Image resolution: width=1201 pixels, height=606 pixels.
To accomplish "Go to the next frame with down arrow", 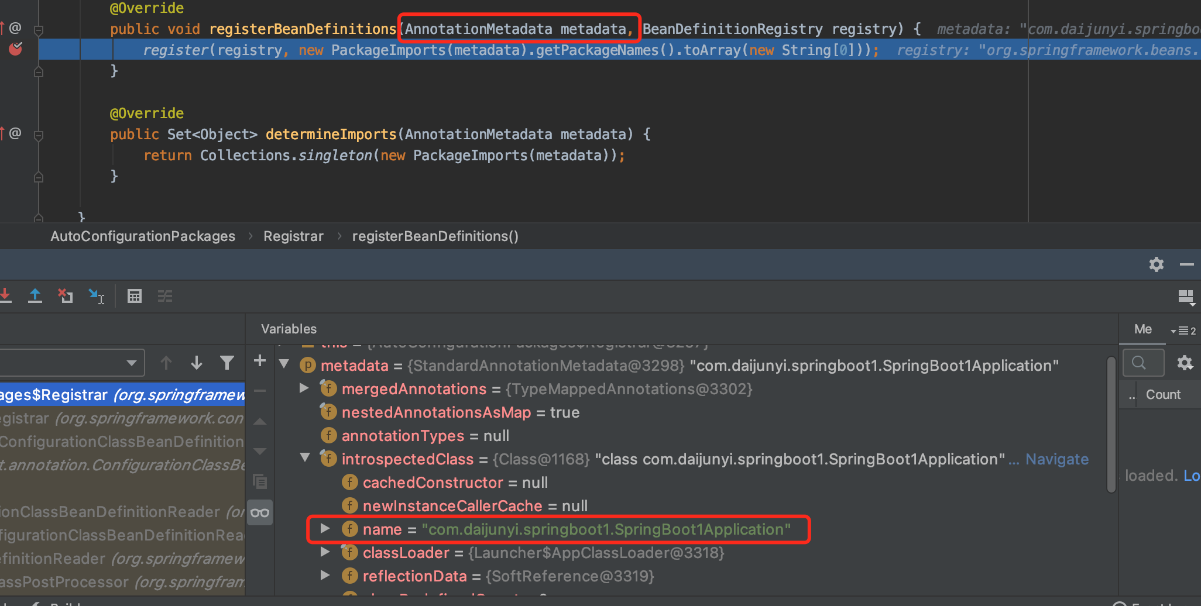I will pyautogui.click(x=197, y=363).
